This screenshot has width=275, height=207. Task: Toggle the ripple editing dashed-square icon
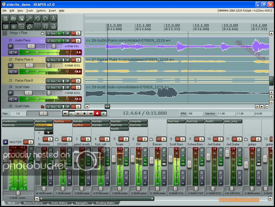tap(38, 27)
